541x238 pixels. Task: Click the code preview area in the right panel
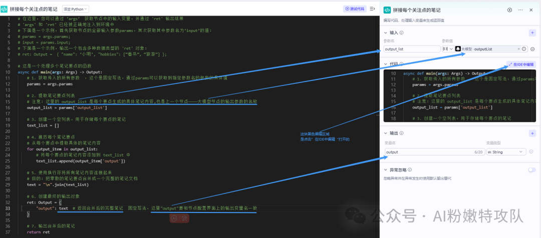(x=459, y=96)
